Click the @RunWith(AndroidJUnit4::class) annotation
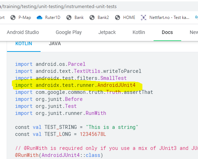Screen dimensions: 198x159 pyautogui.click(x=59, y=155)
